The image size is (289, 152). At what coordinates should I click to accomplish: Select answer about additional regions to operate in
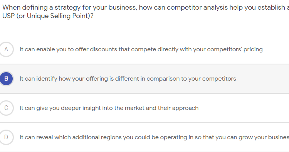154,137
